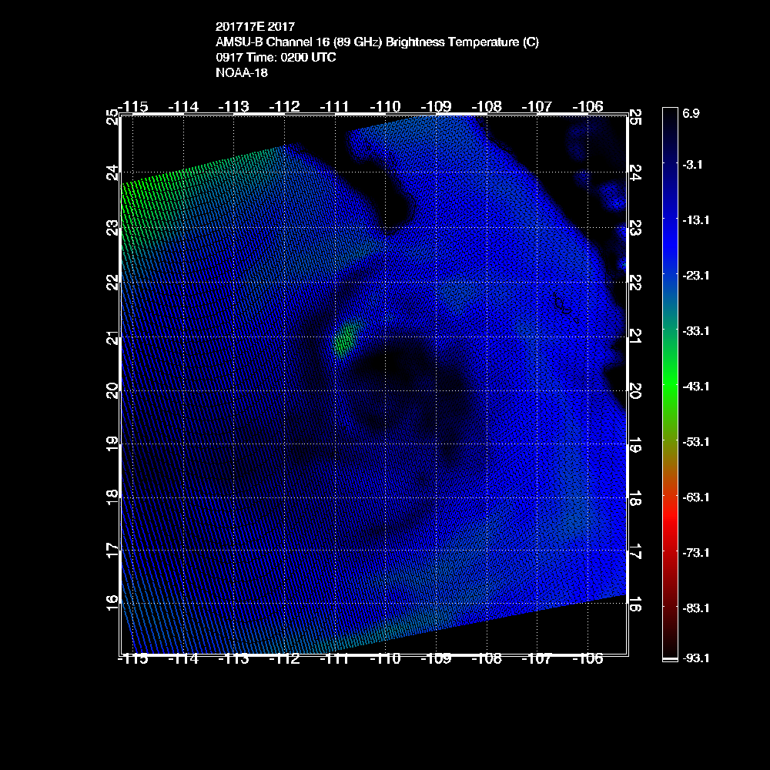The height and width of the screenshot is (770, 770).
Task: Click the bottom-axis longitude label "-110"
Action: 386,659
